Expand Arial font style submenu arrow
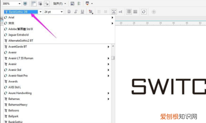206x123 pixels. pyautogui.click(x=112, y=17)
